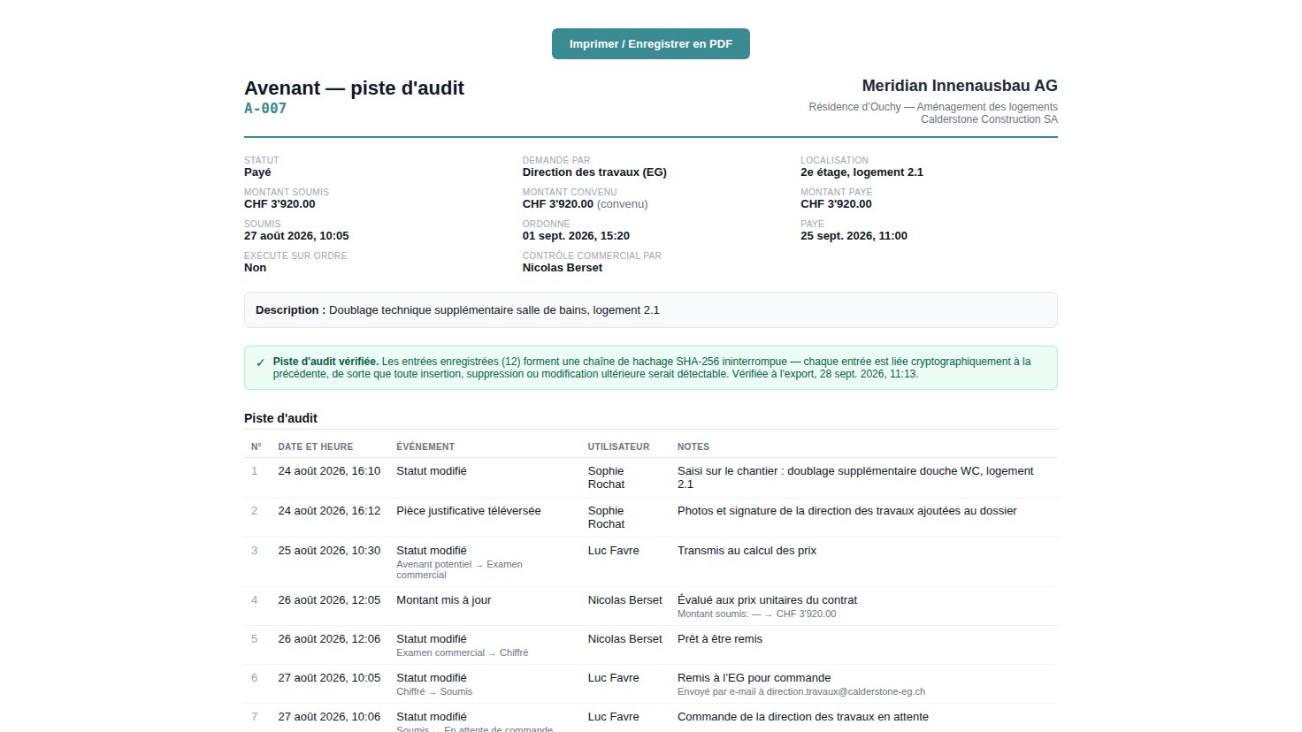Viewport: 1302px width, 732px height.
Task: Select the project line "Résidence d'Ouchy — Aménagement des logements"
Action: tap(933, 107)
